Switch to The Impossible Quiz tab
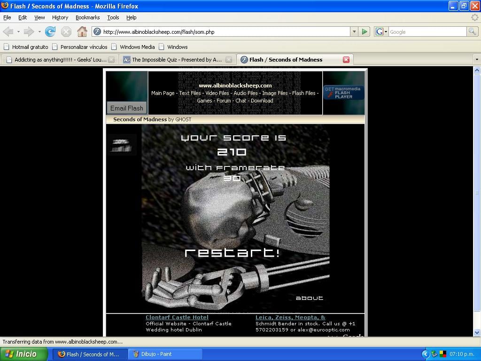 pos(177,60)
